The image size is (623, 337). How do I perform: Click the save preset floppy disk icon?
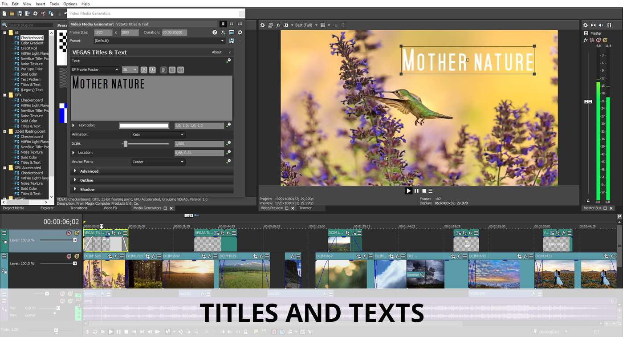[232, 41]
